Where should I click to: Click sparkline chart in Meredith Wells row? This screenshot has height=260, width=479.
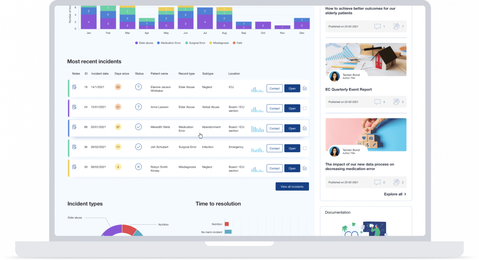[x=257, y=129]
